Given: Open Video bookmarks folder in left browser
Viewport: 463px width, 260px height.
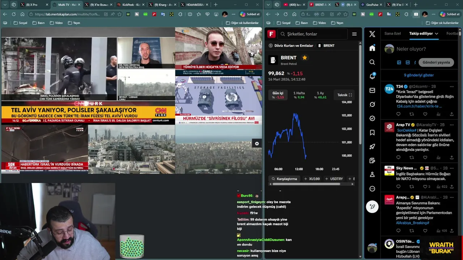Looking at the screenshot, I should pos(56,23).
